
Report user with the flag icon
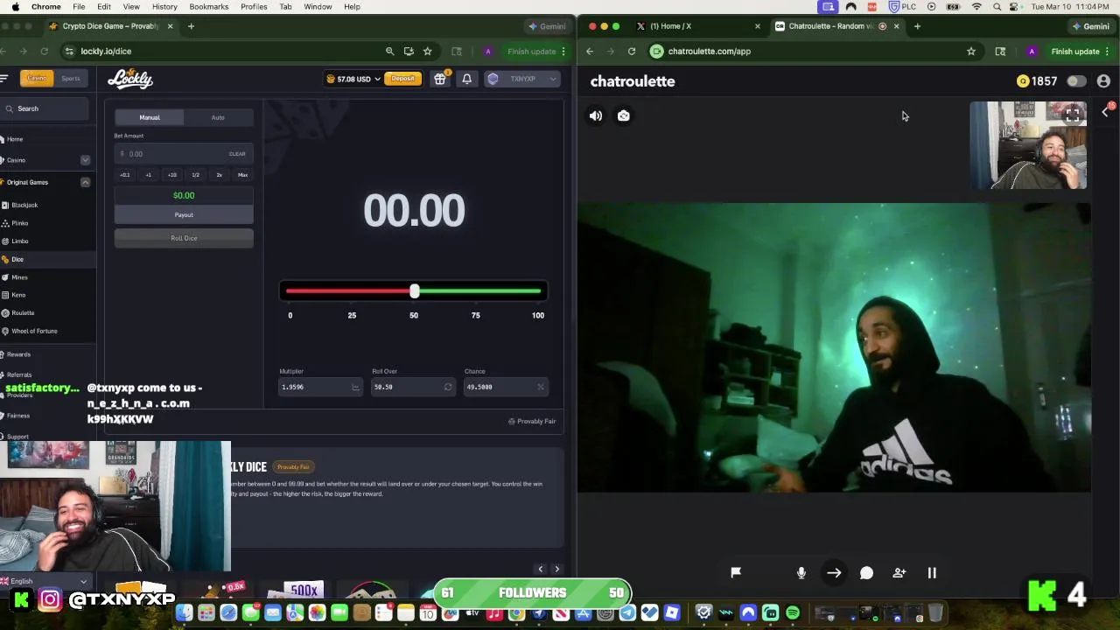tap(736, 572)
